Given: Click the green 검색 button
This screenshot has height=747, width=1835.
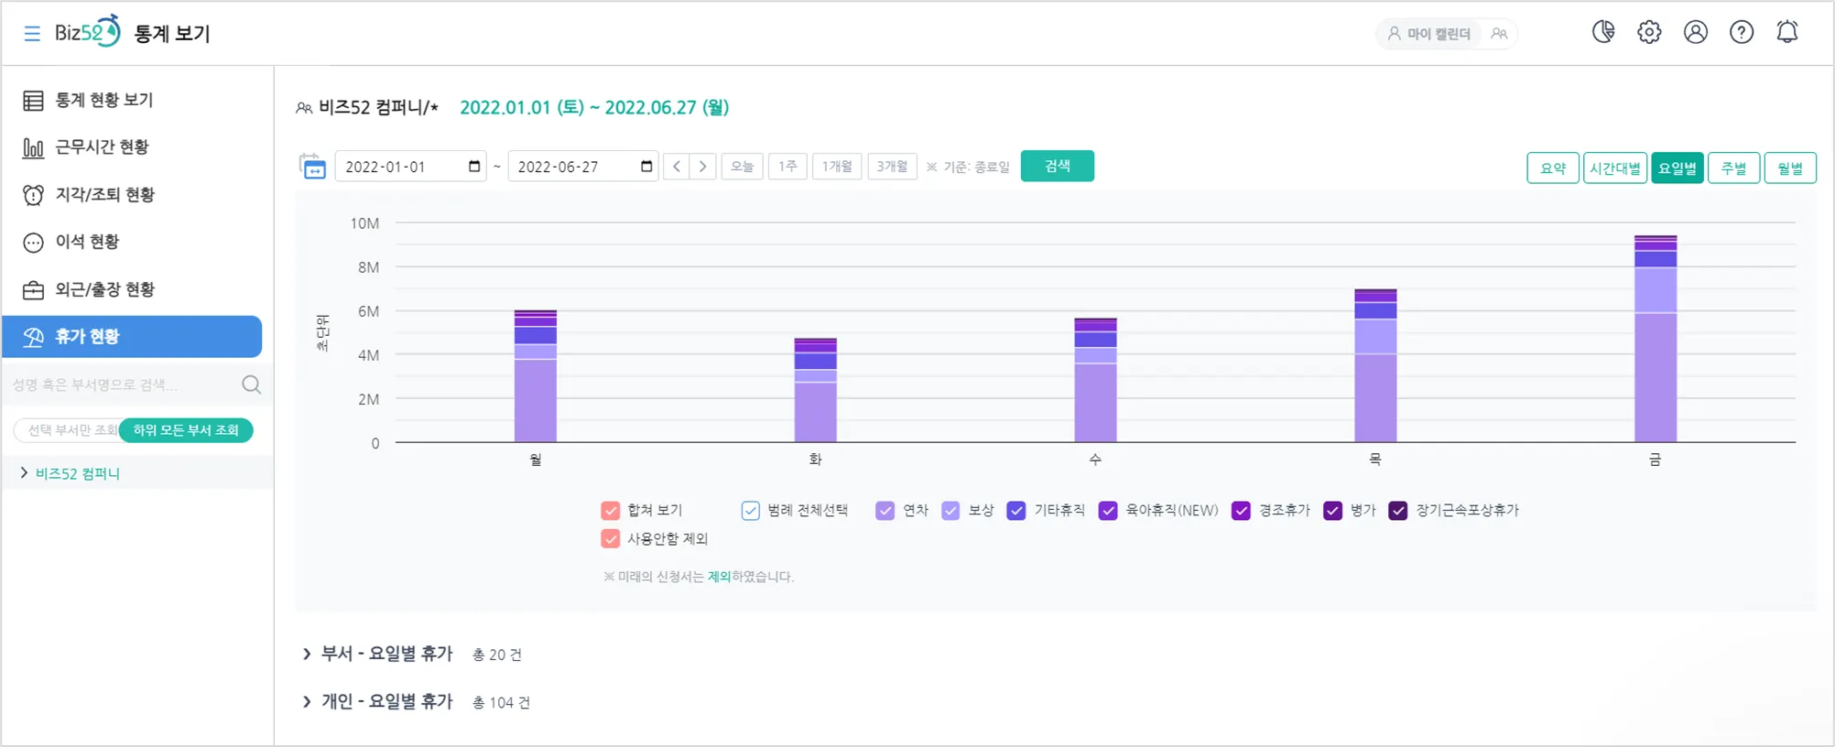Looking at the screenshot, I should coord(1058,166).
